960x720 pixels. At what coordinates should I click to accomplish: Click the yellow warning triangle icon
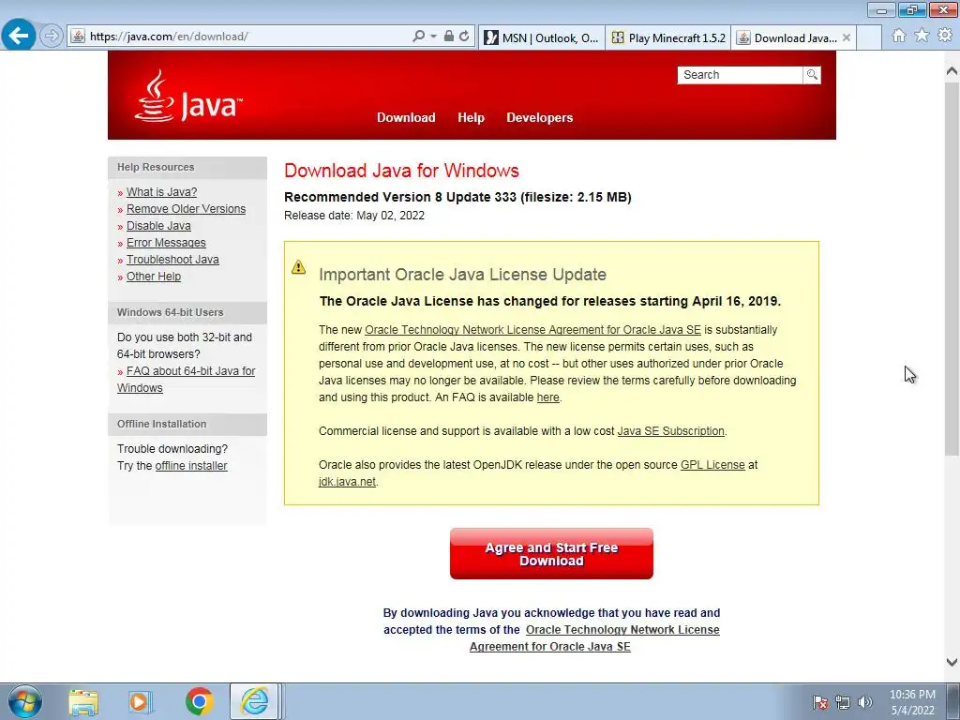(299, 267)
